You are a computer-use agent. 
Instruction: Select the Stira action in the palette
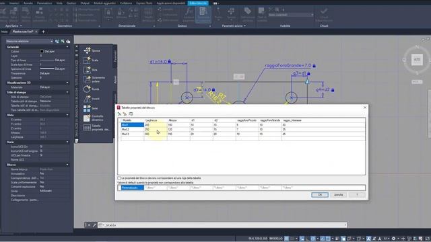click(90, 70)
